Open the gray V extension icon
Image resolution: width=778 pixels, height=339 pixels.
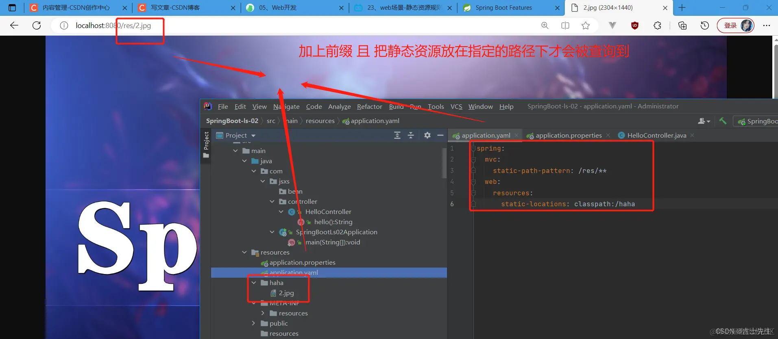point(612,26)
